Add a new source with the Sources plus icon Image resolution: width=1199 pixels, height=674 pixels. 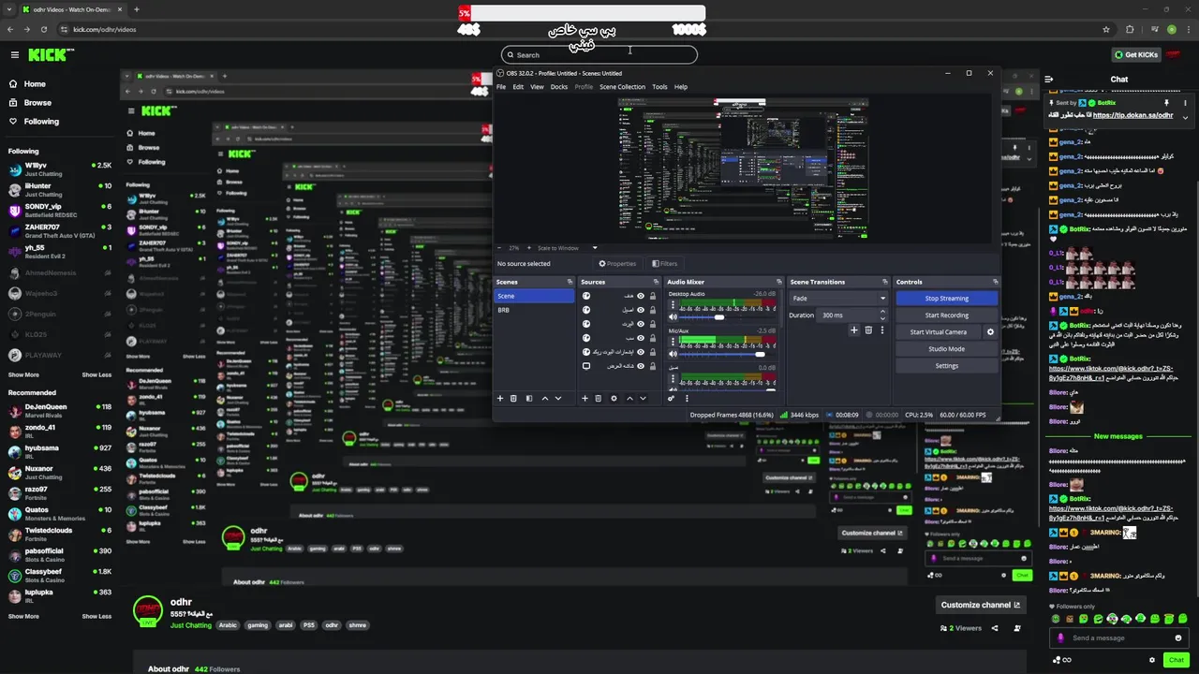(x=585, y=398)
